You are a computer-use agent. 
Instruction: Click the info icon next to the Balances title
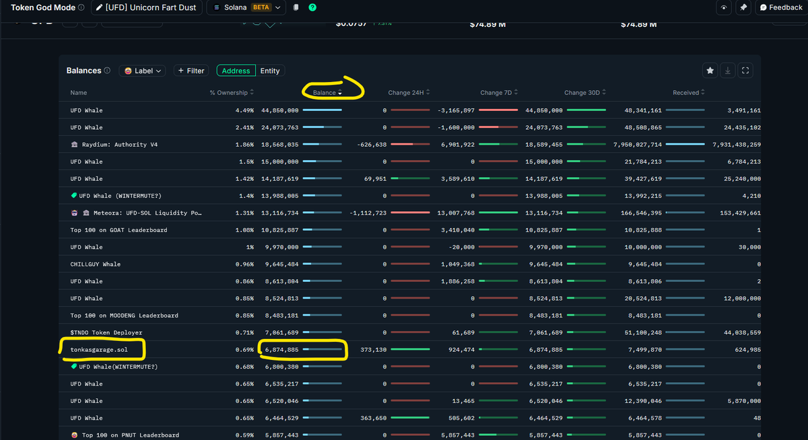click(107, 71)
